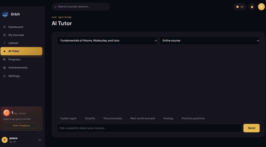Viewport: 266px width, 147px height.
Task: Open Achievements section
Action: coord(21,68)
